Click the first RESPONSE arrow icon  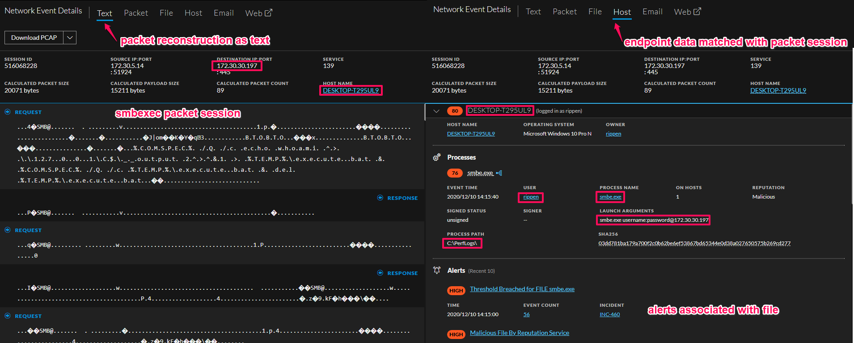tap(380, 198)
